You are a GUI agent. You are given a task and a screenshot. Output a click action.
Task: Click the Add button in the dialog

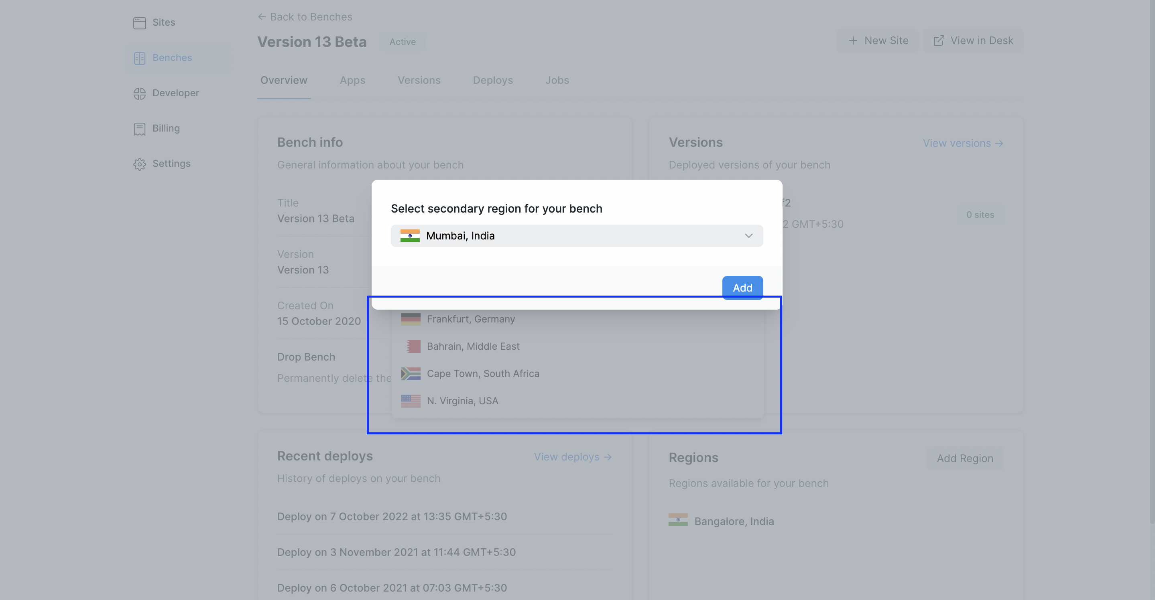[x=742, y=287]
